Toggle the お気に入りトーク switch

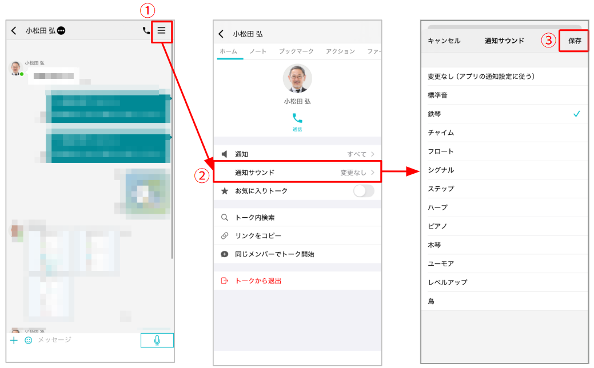tap(364, 191)
